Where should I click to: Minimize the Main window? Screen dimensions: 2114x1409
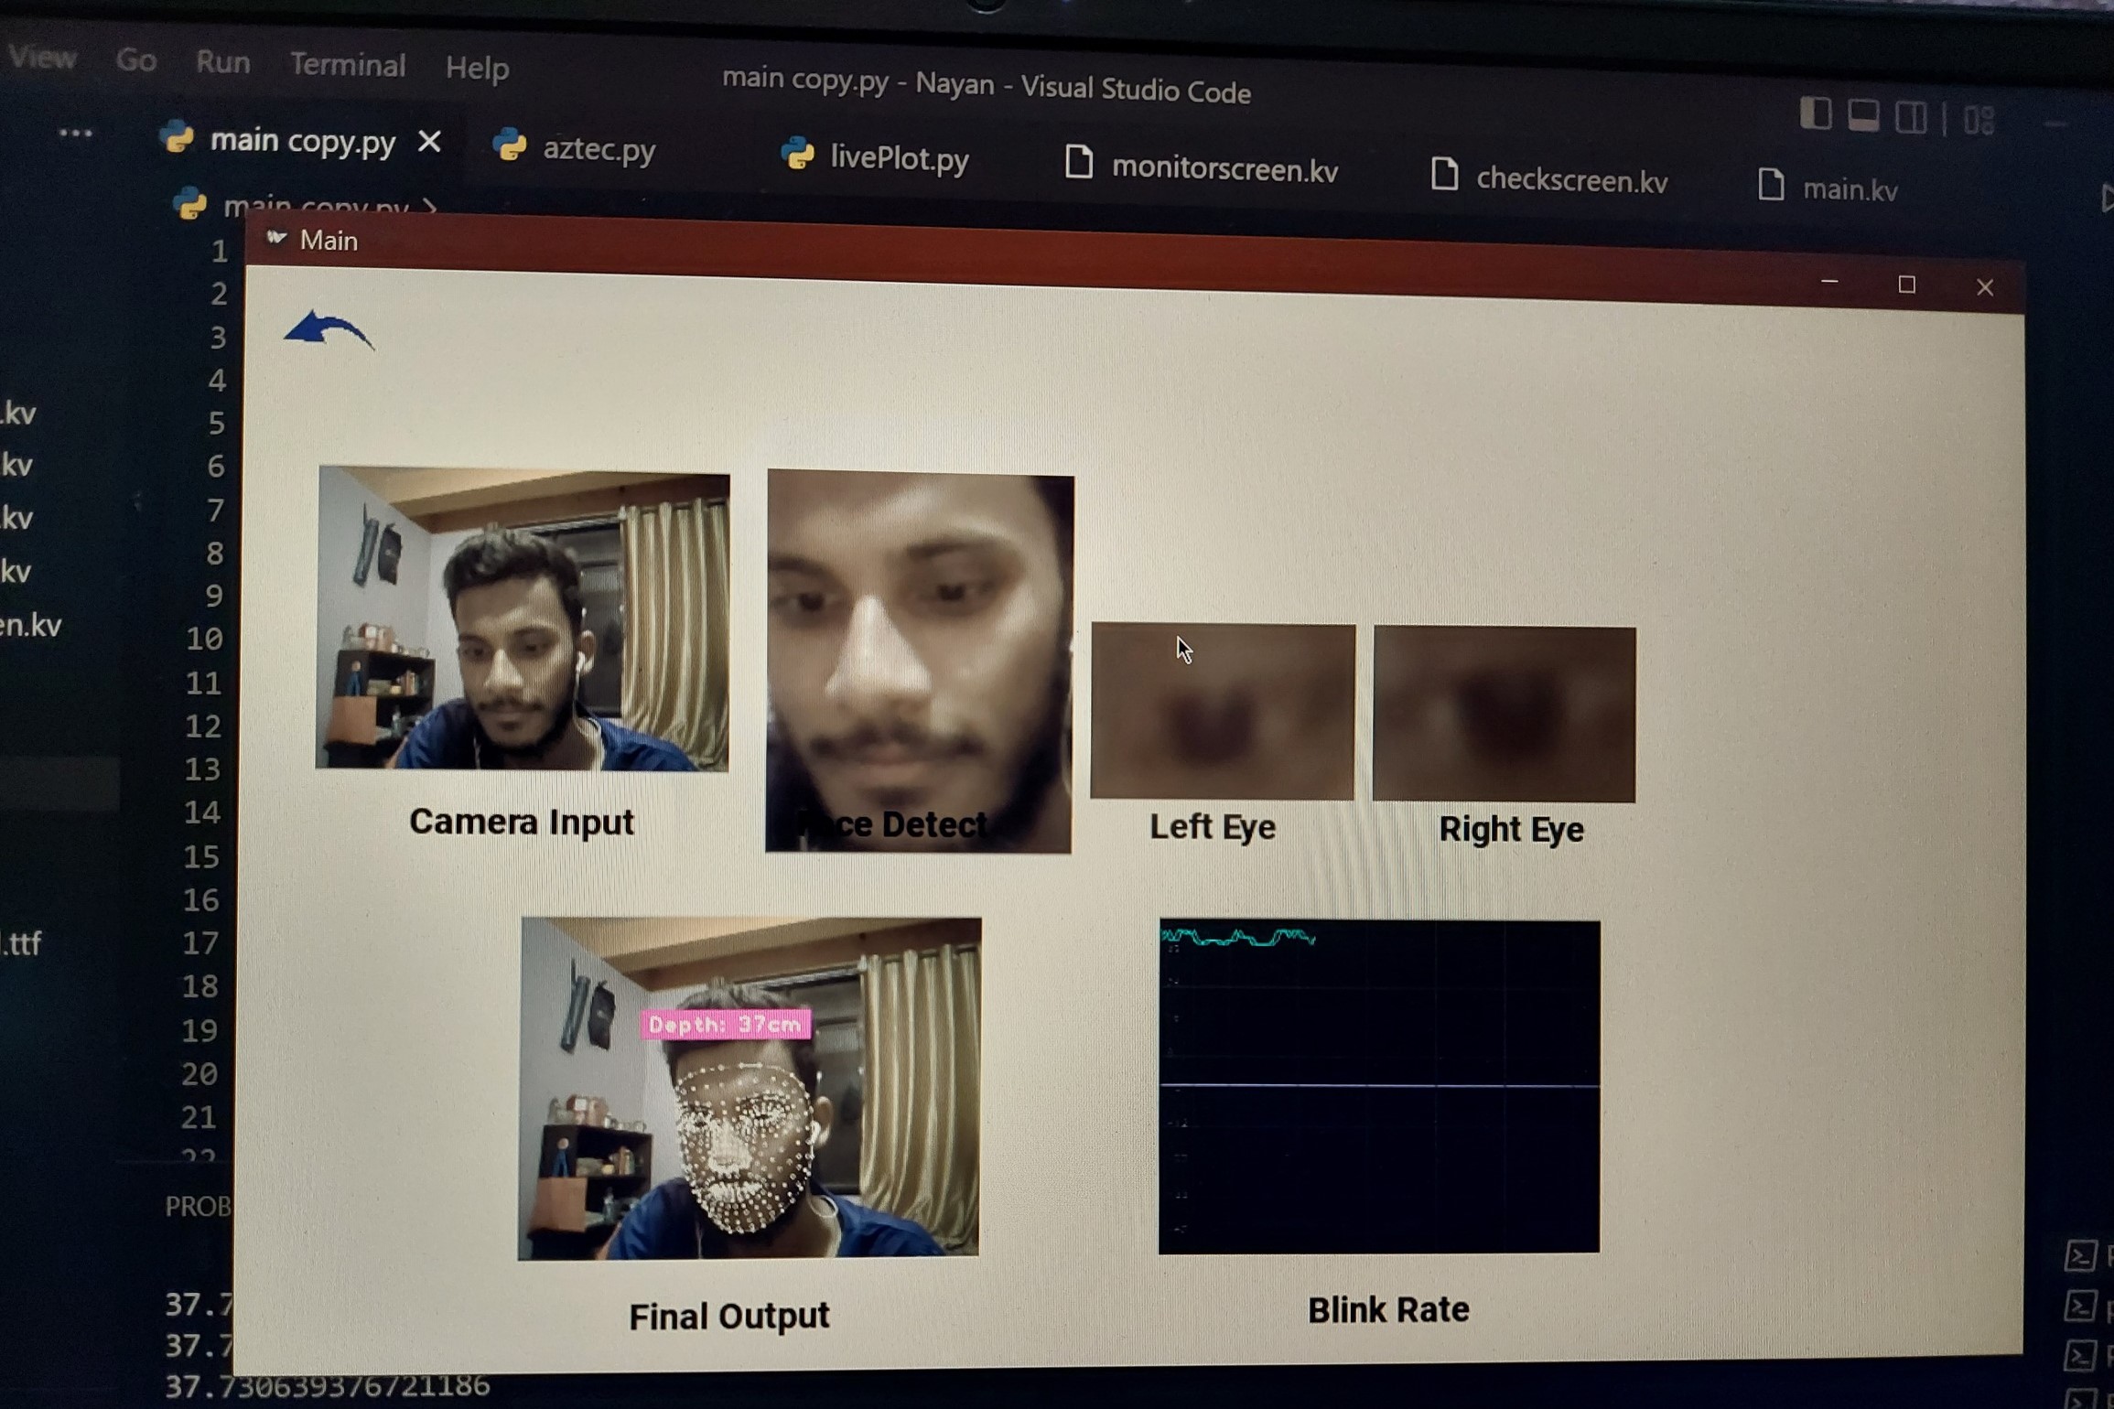tap(1829, 282)
